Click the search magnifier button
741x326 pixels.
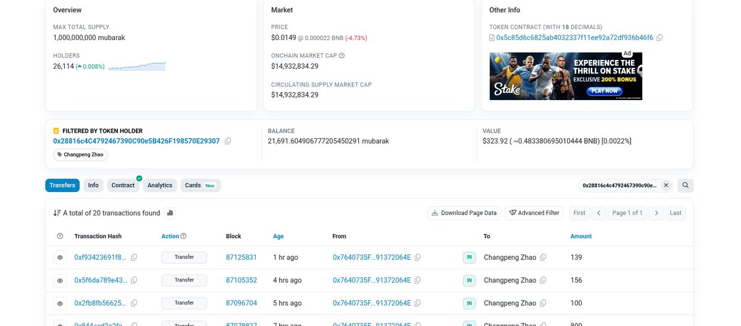[685, 185]
